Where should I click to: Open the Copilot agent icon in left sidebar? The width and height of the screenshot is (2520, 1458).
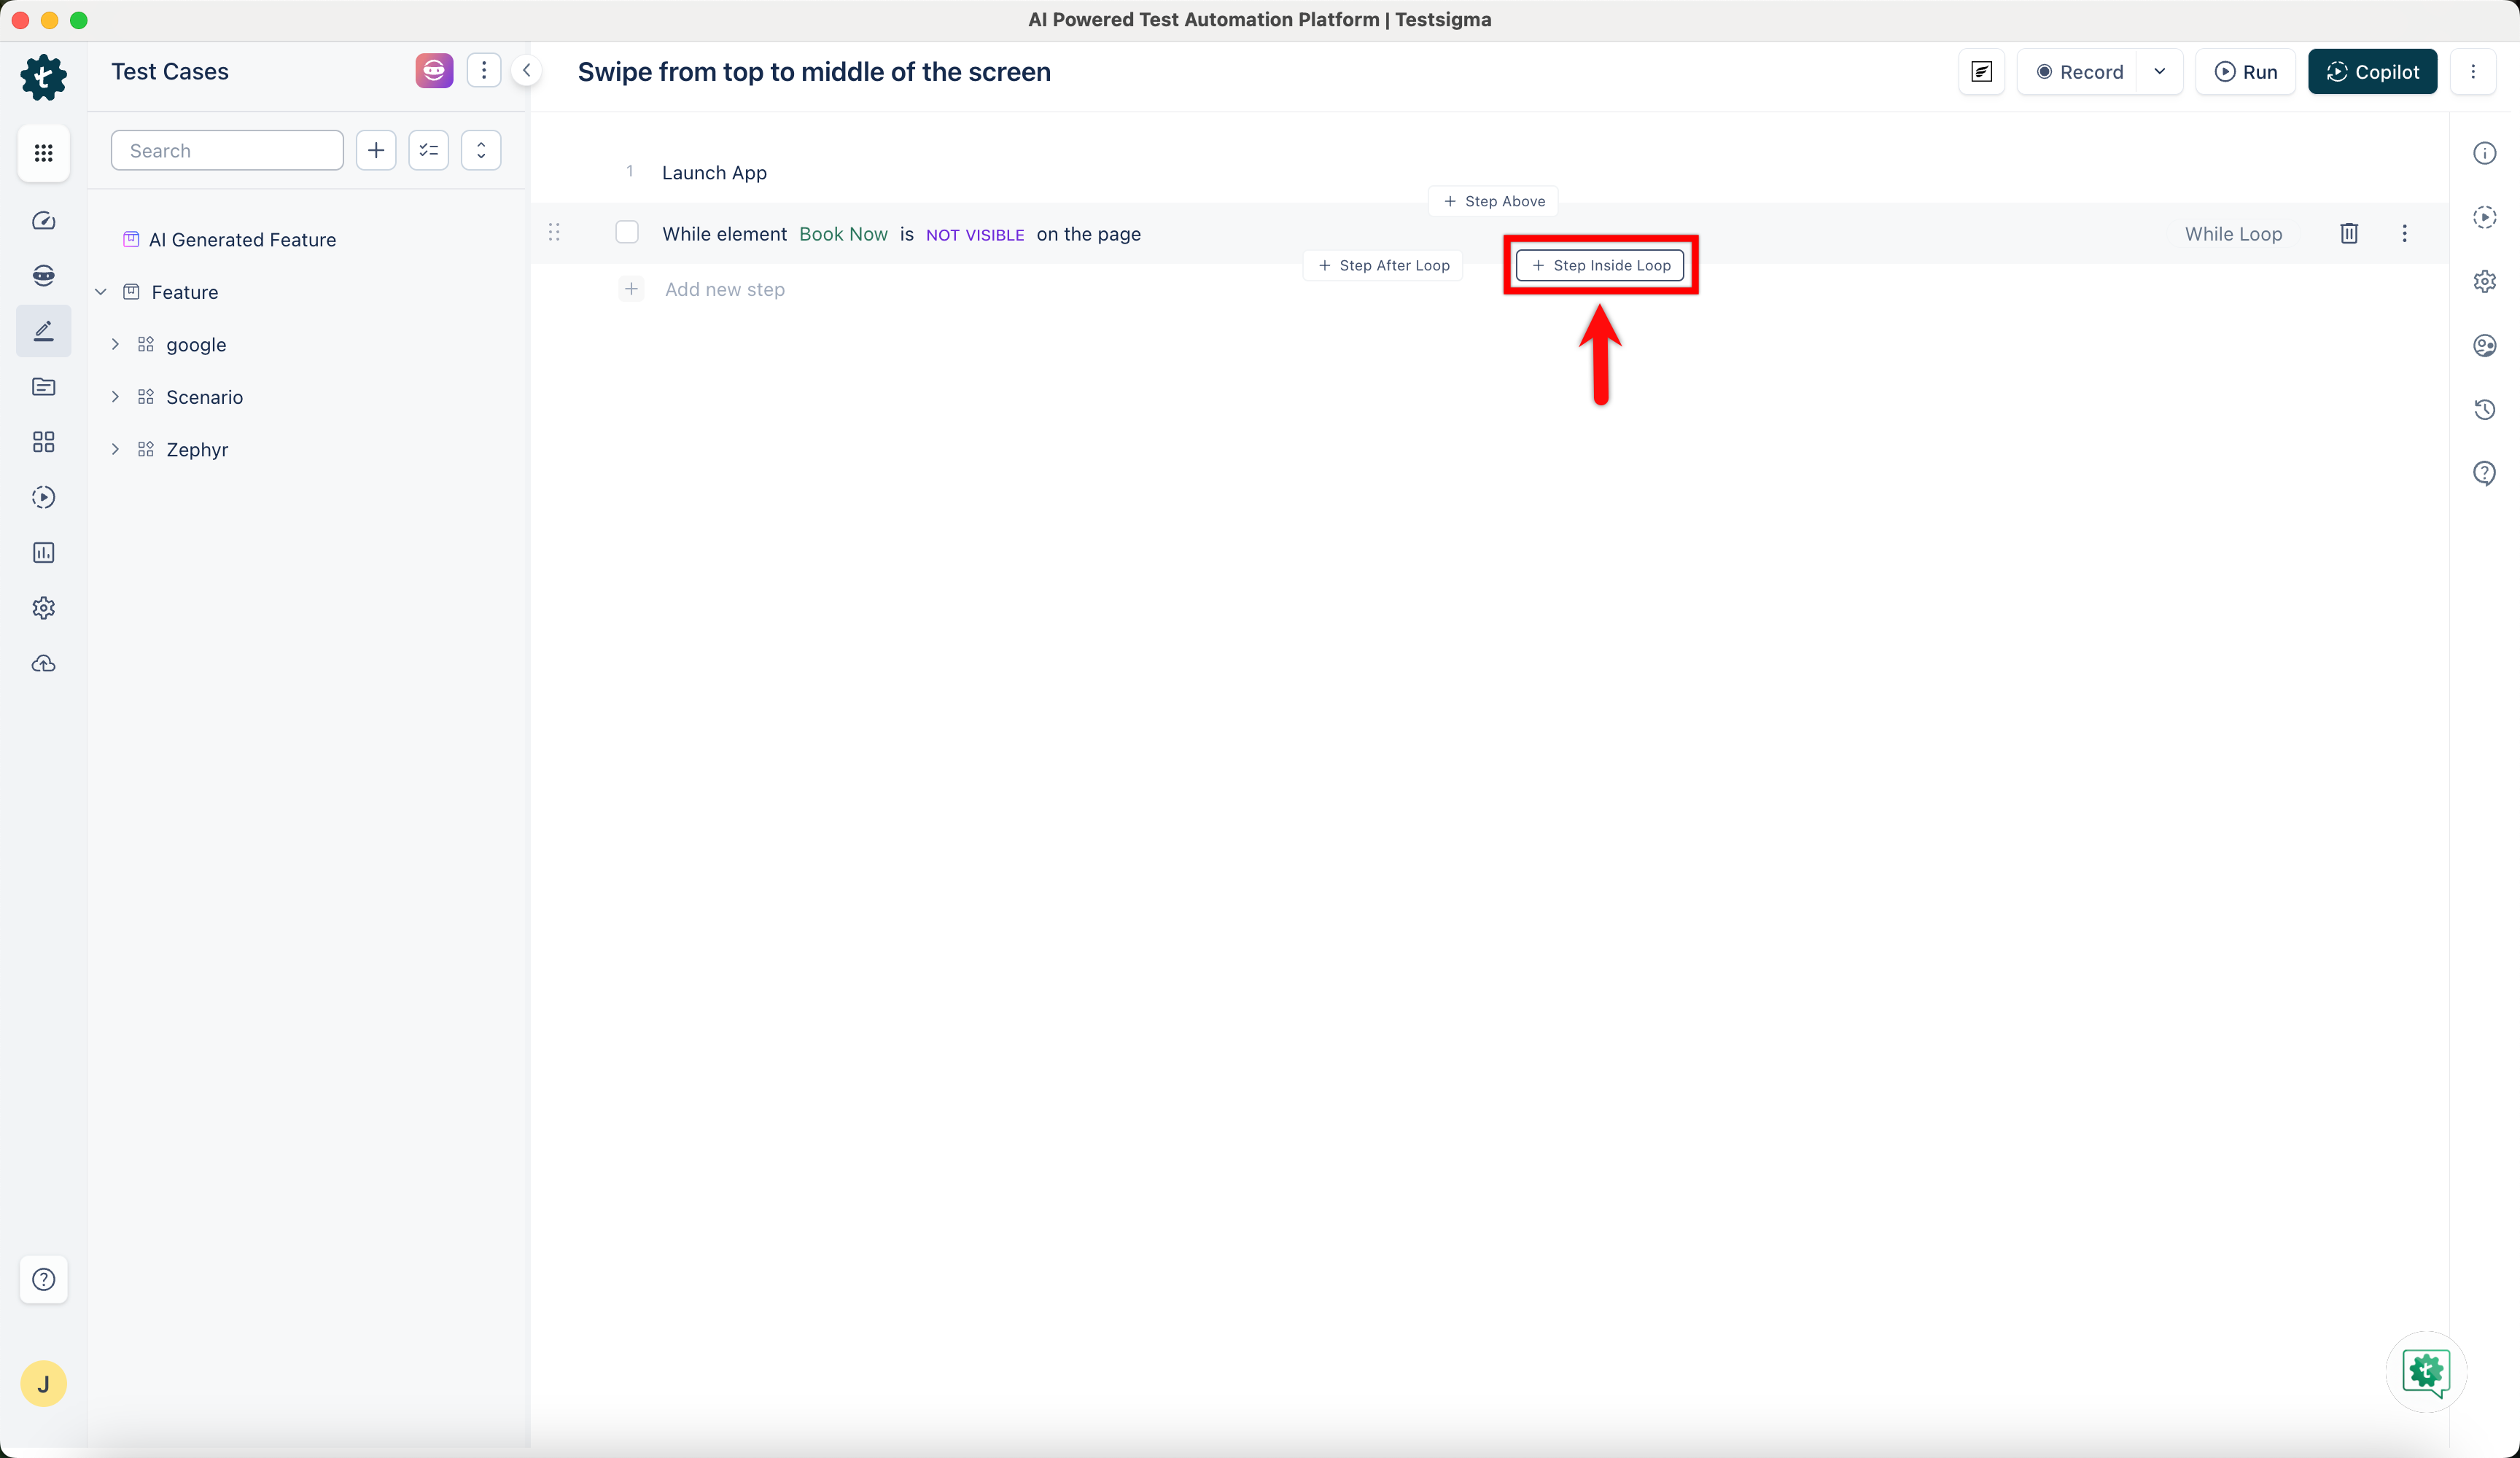[x=43, y=276]
